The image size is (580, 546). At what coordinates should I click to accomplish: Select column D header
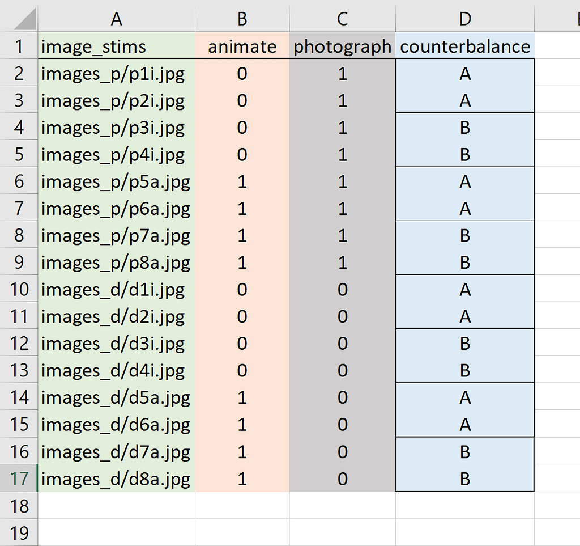tap(464, 18)
